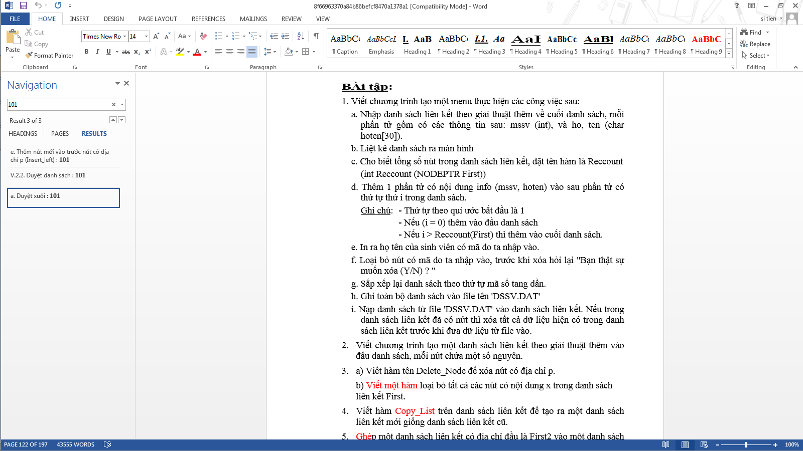The image size is (803, 451).
Task: Click the Bullets list icon
Action: [x=218, y=36]
